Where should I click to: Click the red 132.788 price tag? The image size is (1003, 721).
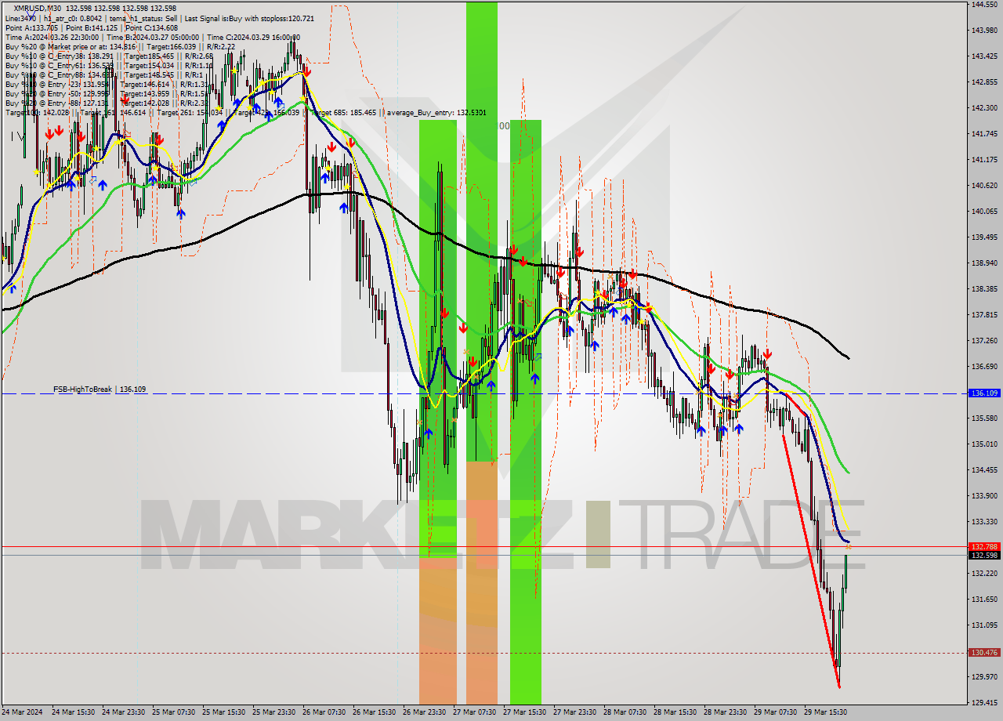coord(984,546)
